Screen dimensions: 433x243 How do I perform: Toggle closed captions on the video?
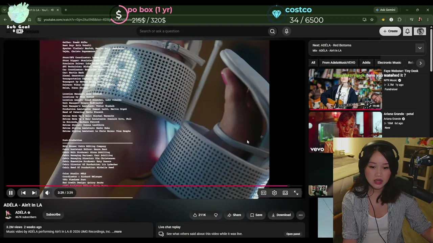point(264,193)
